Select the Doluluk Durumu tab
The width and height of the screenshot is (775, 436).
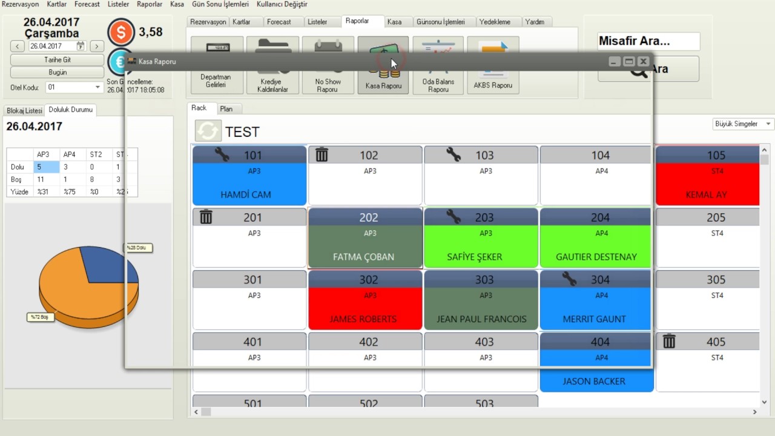tap(71, 110)
